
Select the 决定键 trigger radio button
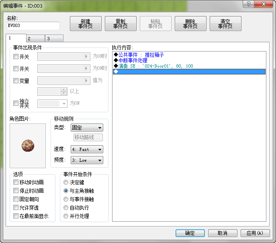click(x=66, y=182)
